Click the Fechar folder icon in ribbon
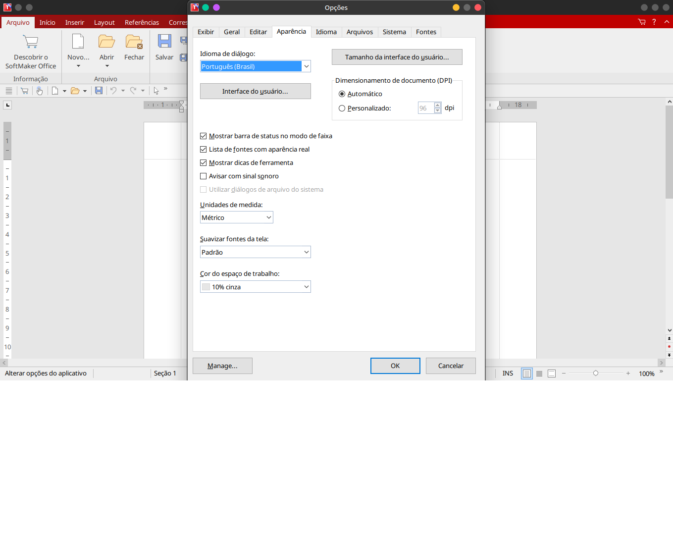The image size is (673, 535). pos(134,42)
